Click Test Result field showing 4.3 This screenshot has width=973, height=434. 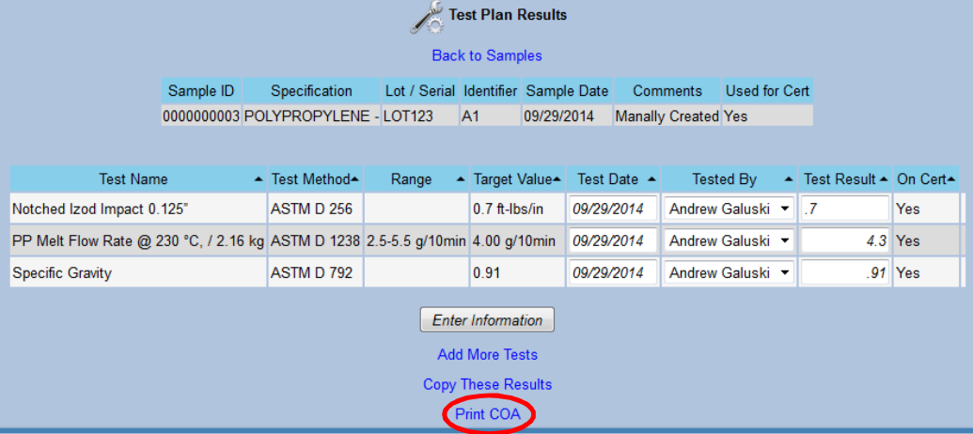[844, 241]
